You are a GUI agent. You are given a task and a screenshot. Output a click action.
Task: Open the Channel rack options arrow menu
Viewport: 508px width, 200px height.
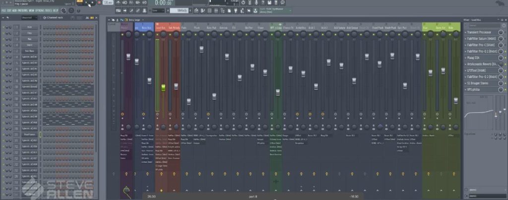(x=3, y=17)
